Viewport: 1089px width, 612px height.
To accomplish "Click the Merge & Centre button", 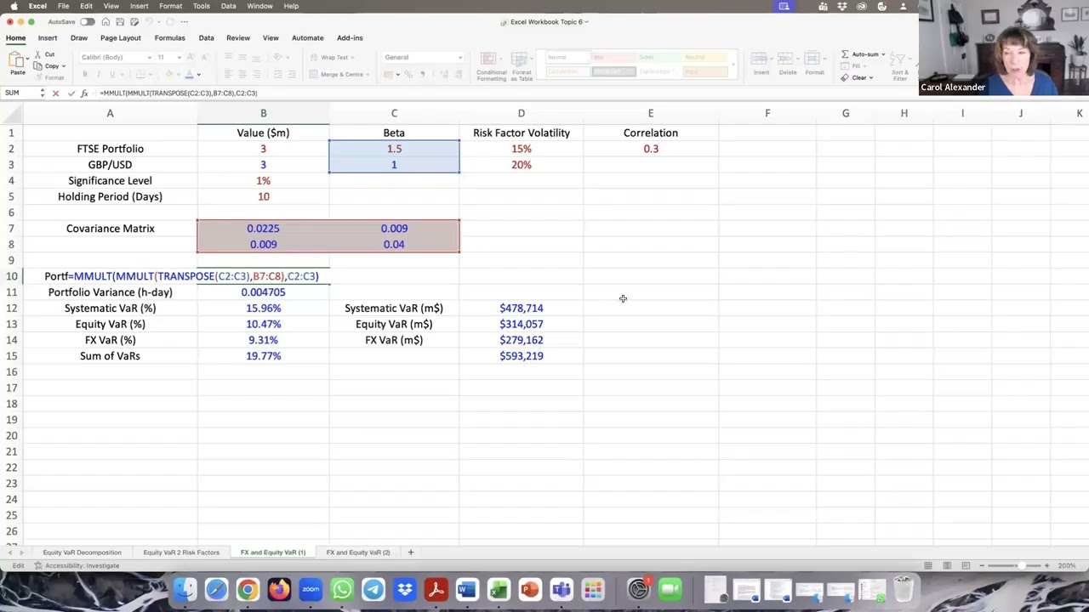I will pyautogui.click(x=338, y=75).
